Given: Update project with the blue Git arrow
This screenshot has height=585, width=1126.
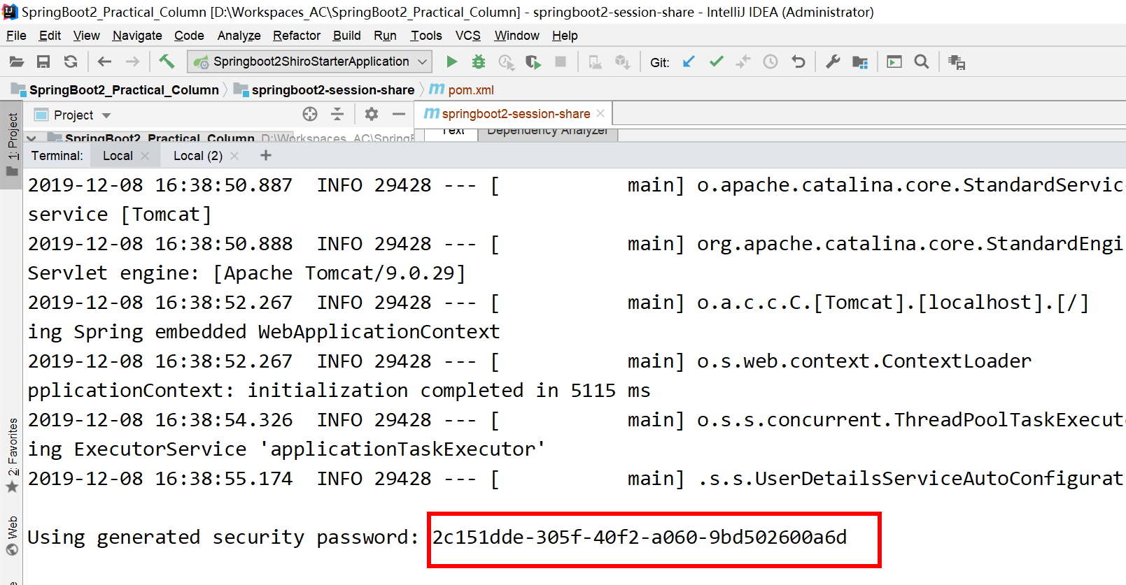Looking at the screenshot, I should click(689, 62).
